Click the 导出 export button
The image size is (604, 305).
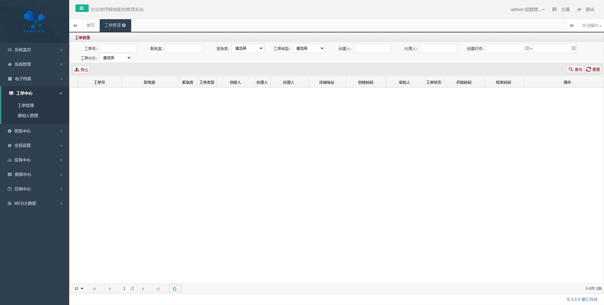pyautogui.click(x=81, y=70)
